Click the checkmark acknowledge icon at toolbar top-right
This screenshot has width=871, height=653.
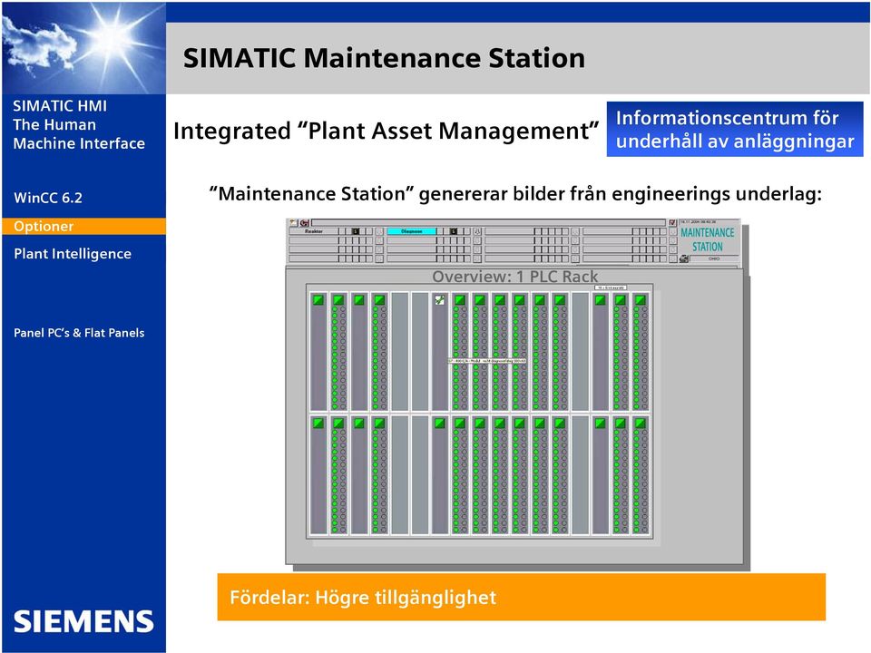672,223
